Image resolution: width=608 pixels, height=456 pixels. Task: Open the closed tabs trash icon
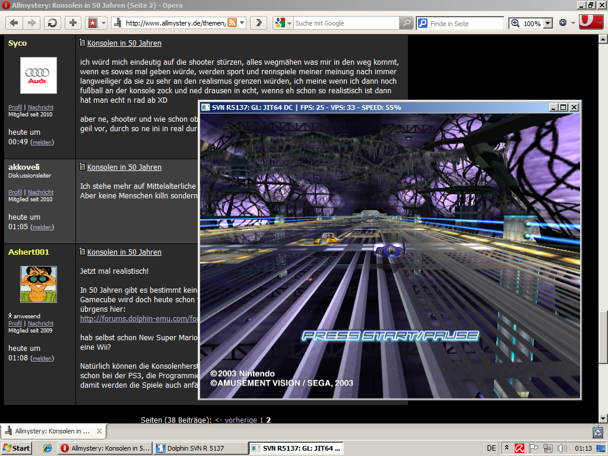click(x=597, y=432)
